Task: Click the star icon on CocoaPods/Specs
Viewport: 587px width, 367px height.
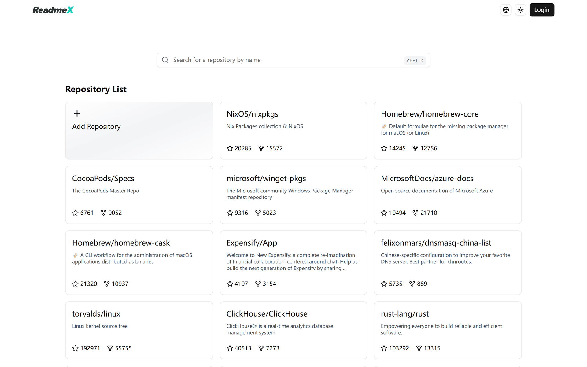Action: point(76,213)
